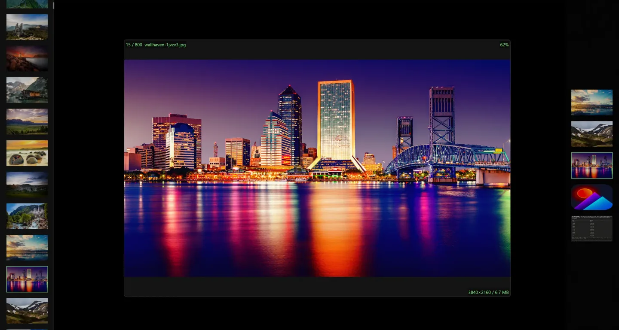Click the left filmstrip scrollbar handle
The width and height of the screenshot is (619, 330).
click(x=53, y=6)
